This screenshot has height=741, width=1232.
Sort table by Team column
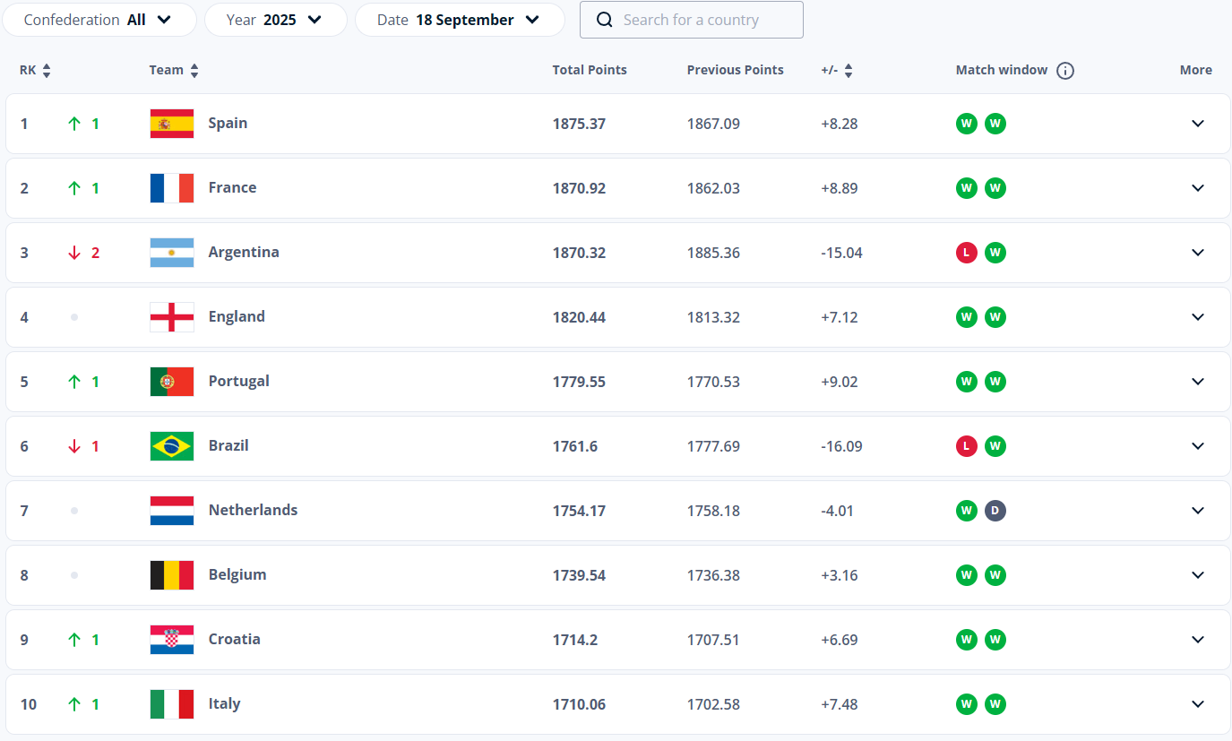coord(194,71)
